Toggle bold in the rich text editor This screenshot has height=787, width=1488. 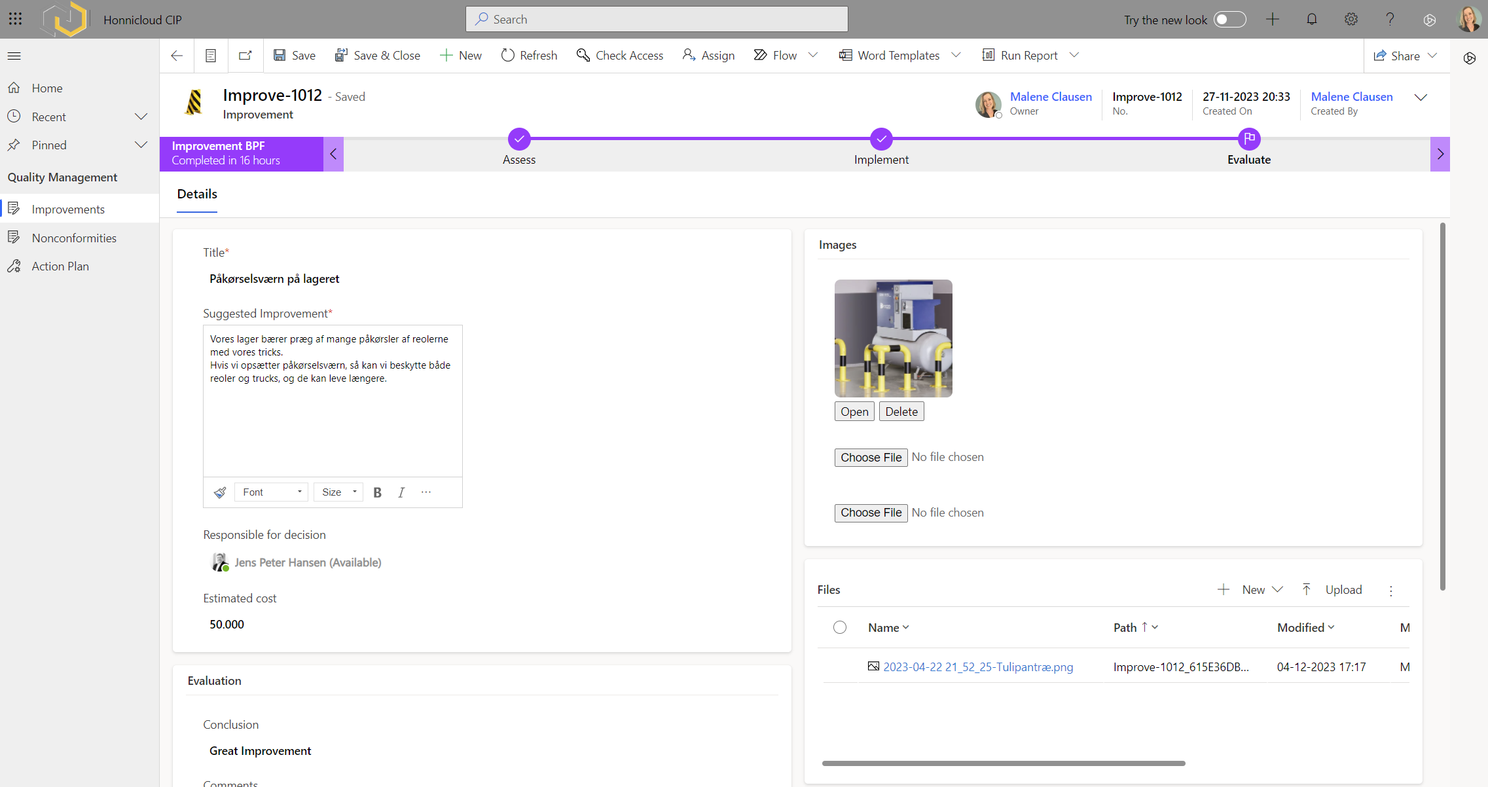click(x=377, y=492)
